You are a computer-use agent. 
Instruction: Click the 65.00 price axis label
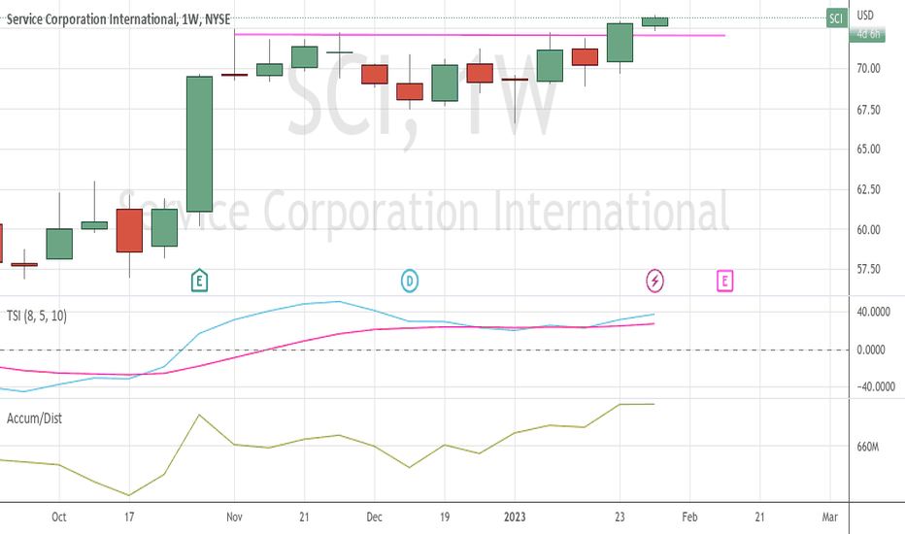(868, 149)
